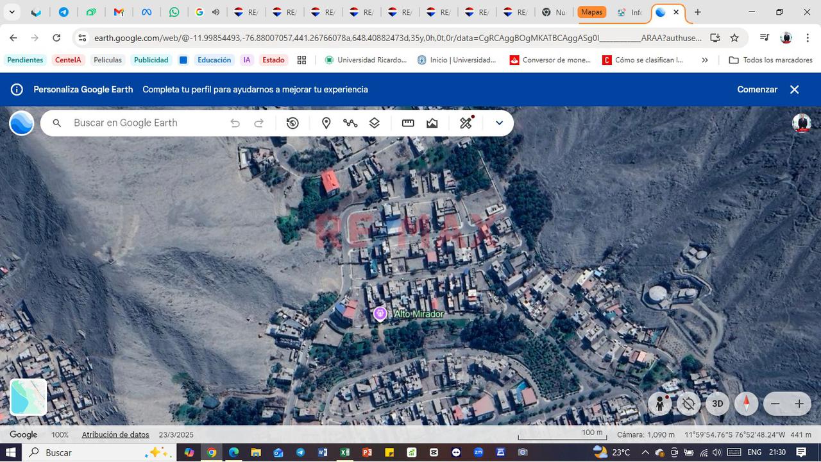Switch the view to 3D
This screenshot has width=821, height=462.
[718, 404]
